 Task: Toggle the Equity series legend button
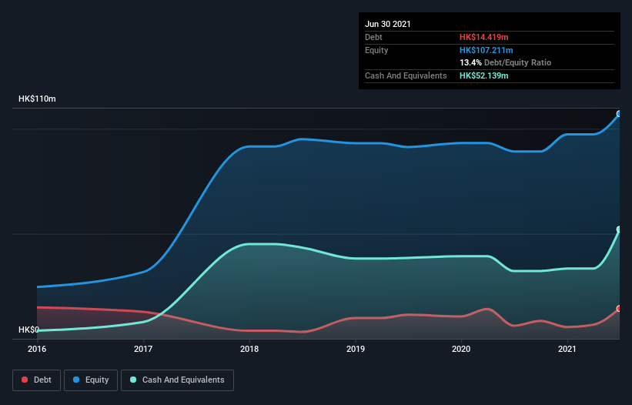(x=91, y=380)
